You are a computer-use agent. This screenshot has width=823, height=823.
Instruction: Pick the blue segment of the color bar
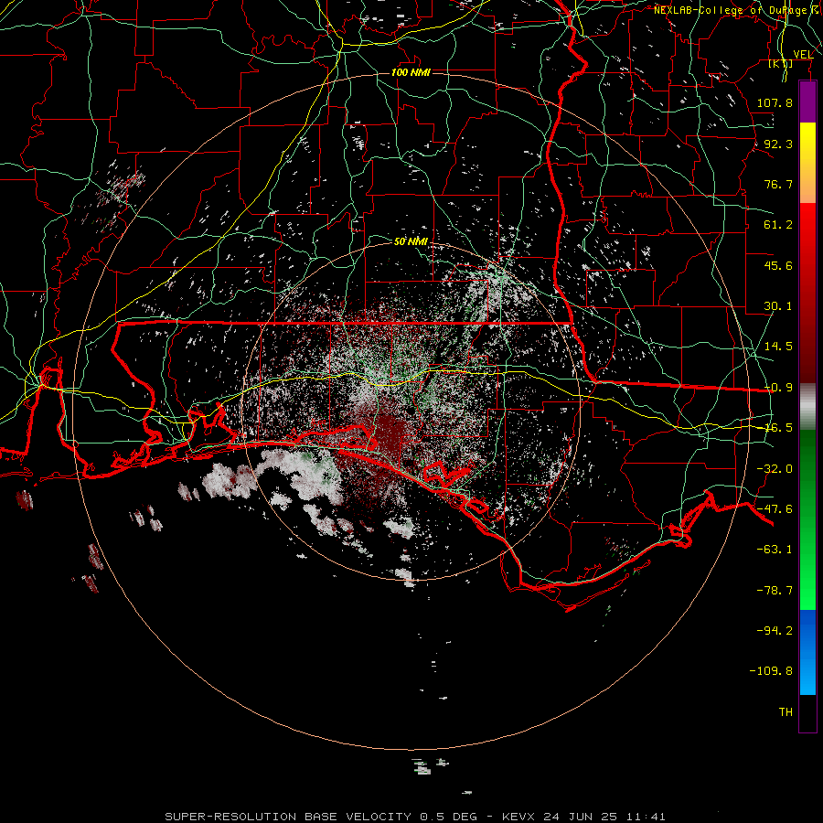coord(807,652)
